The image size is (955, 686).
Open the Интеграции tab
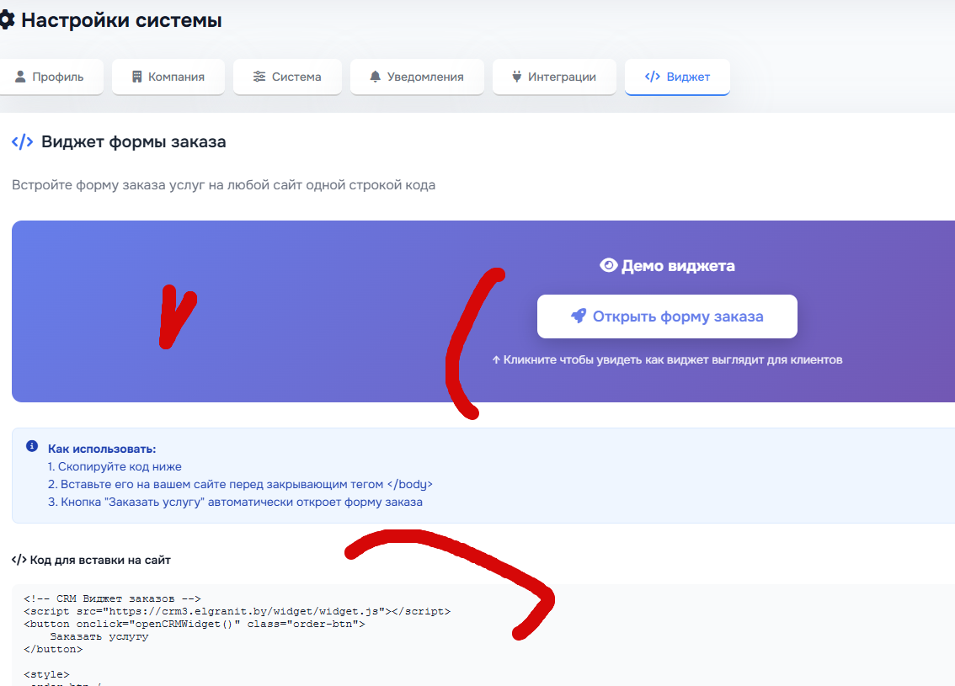pos(554,77)
